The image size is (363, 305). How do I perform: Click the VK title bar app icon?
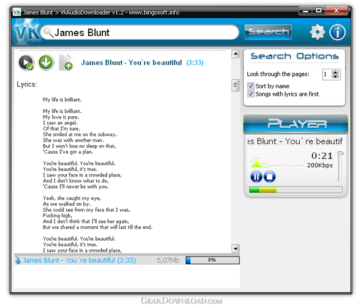[17, 12]
